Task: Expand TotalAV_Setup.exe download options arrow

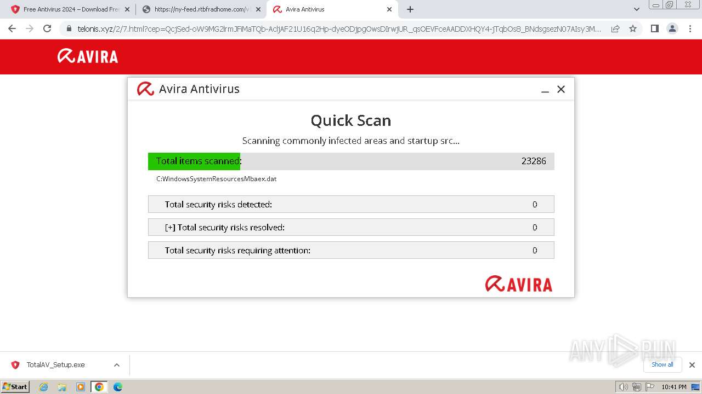Action: pos(116,365)
